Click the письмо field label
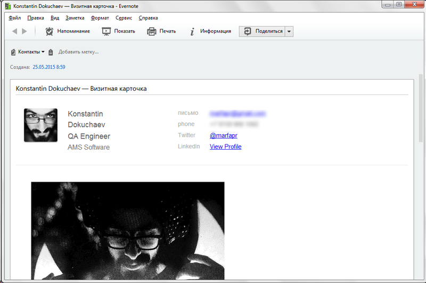The height and width of the screenshot is (283, 426). tap(188, 113)
